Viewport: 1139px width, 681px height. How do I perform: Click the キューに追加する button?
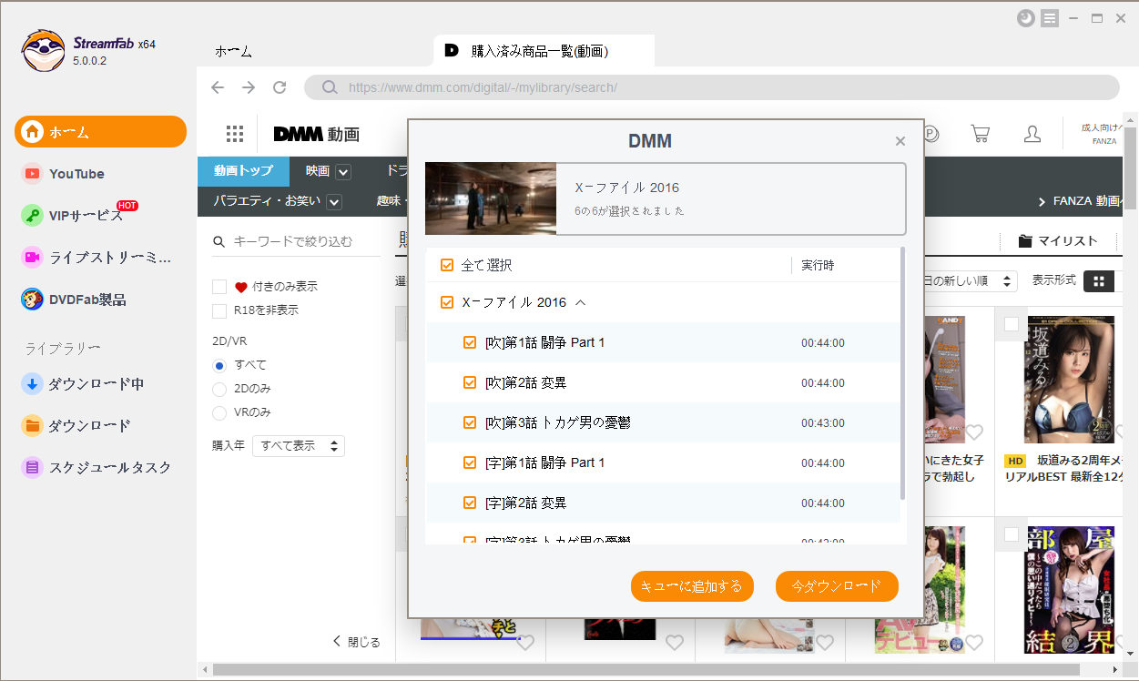(x=692, y=587)
